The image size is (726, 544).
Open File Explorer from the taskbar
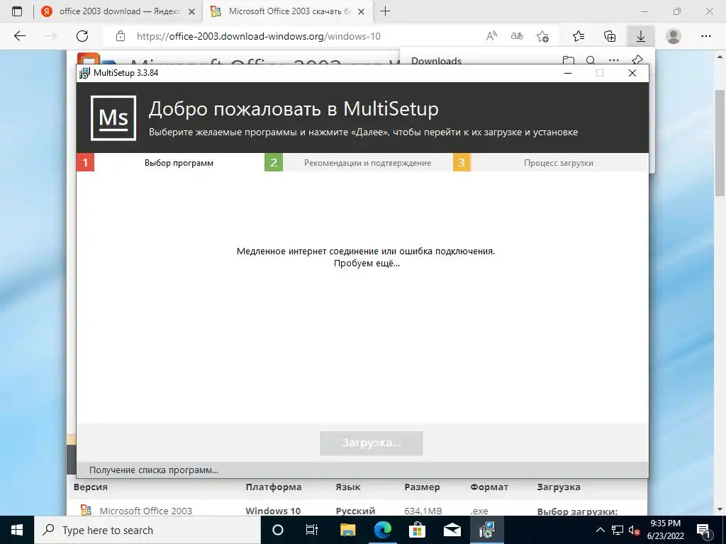(347, 530)
